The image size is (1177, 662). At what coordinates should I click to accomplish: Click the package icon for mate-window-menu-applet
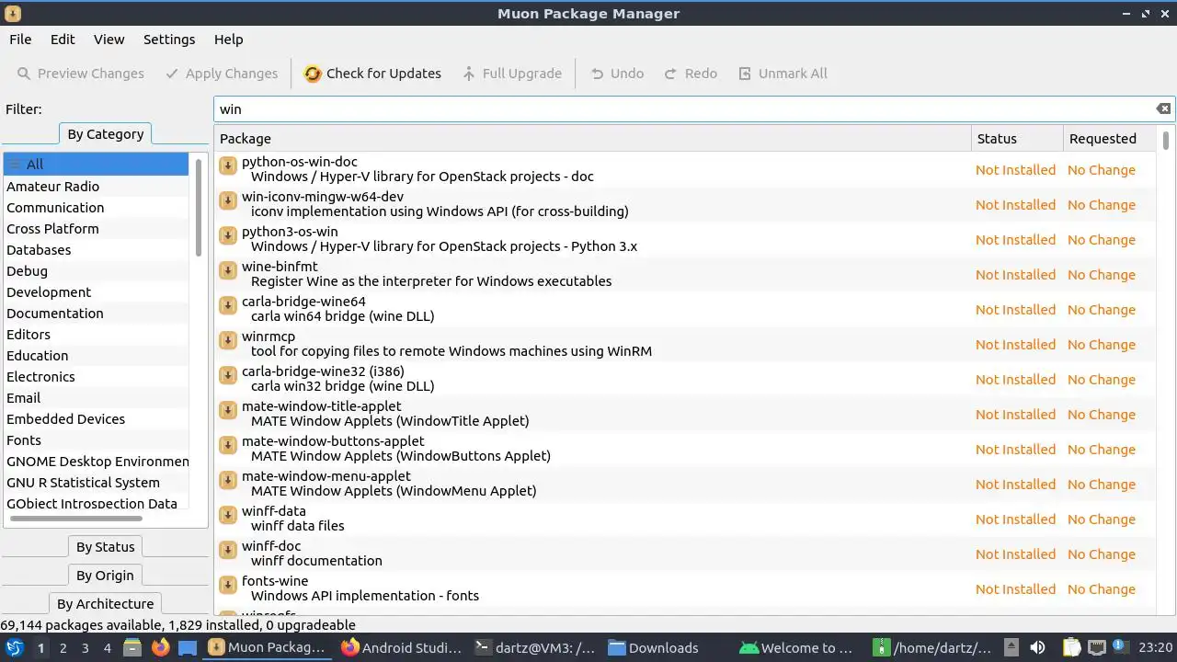tap(228, 480)
